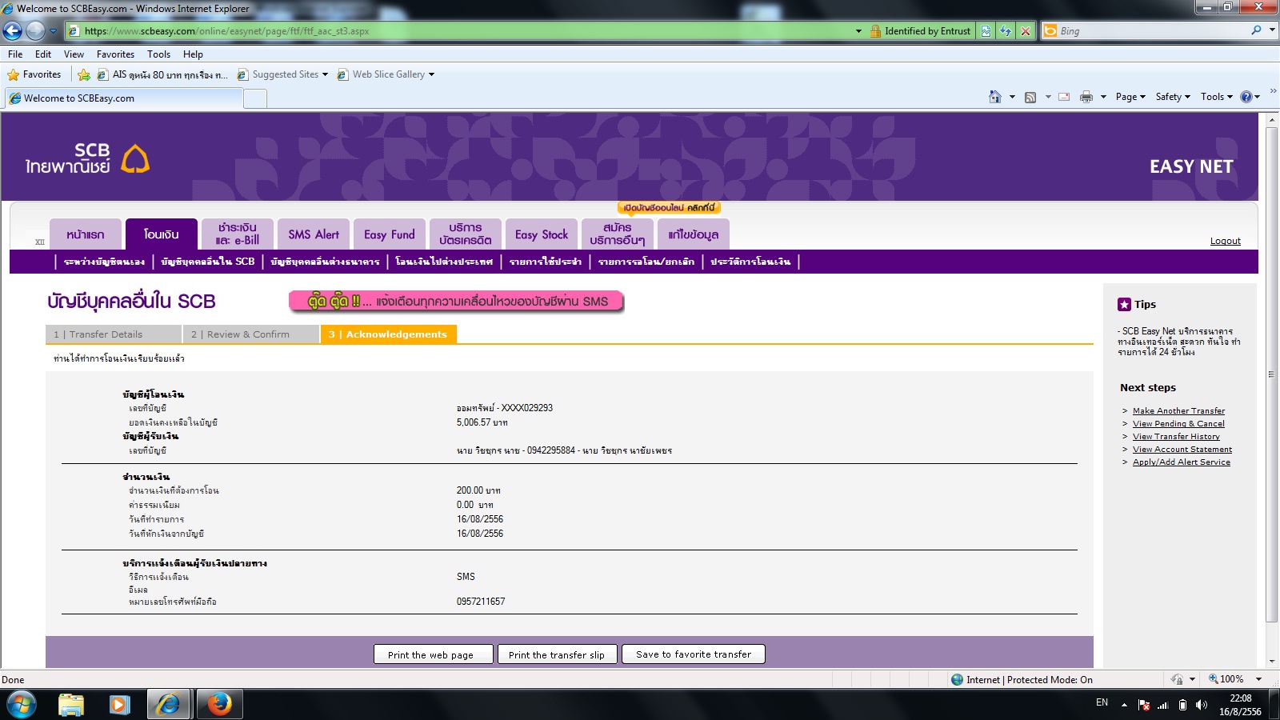Image resolution: width=1280 pixels, height=720 pixels.
Task: Click the network signal tray icon
Action: tap(1163, 705)
